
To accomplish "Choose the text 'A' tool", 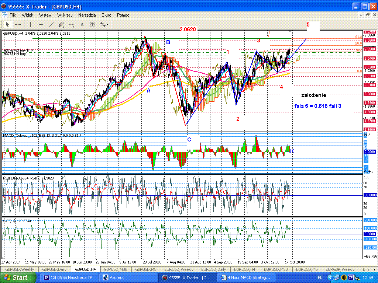I will pyautogui.click(x=82, y=24).
